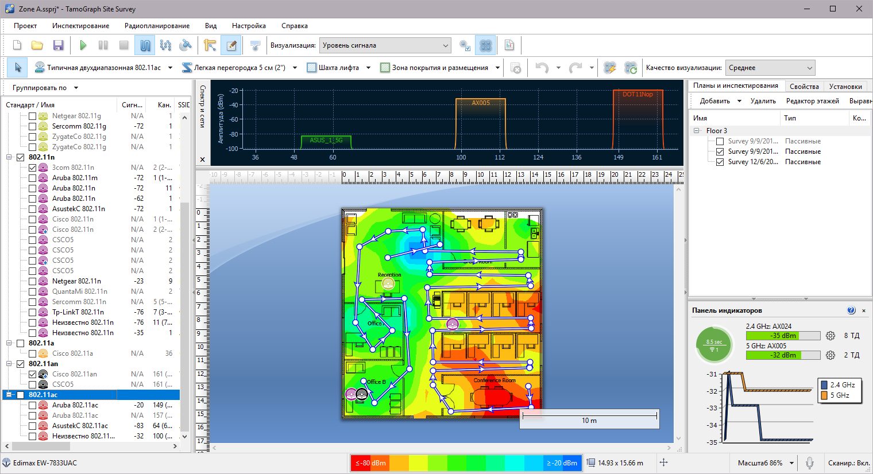Screen dimensions: 873x474
Task: Check the Netgear 802.11n checkbox
Action: coord(33,281)
